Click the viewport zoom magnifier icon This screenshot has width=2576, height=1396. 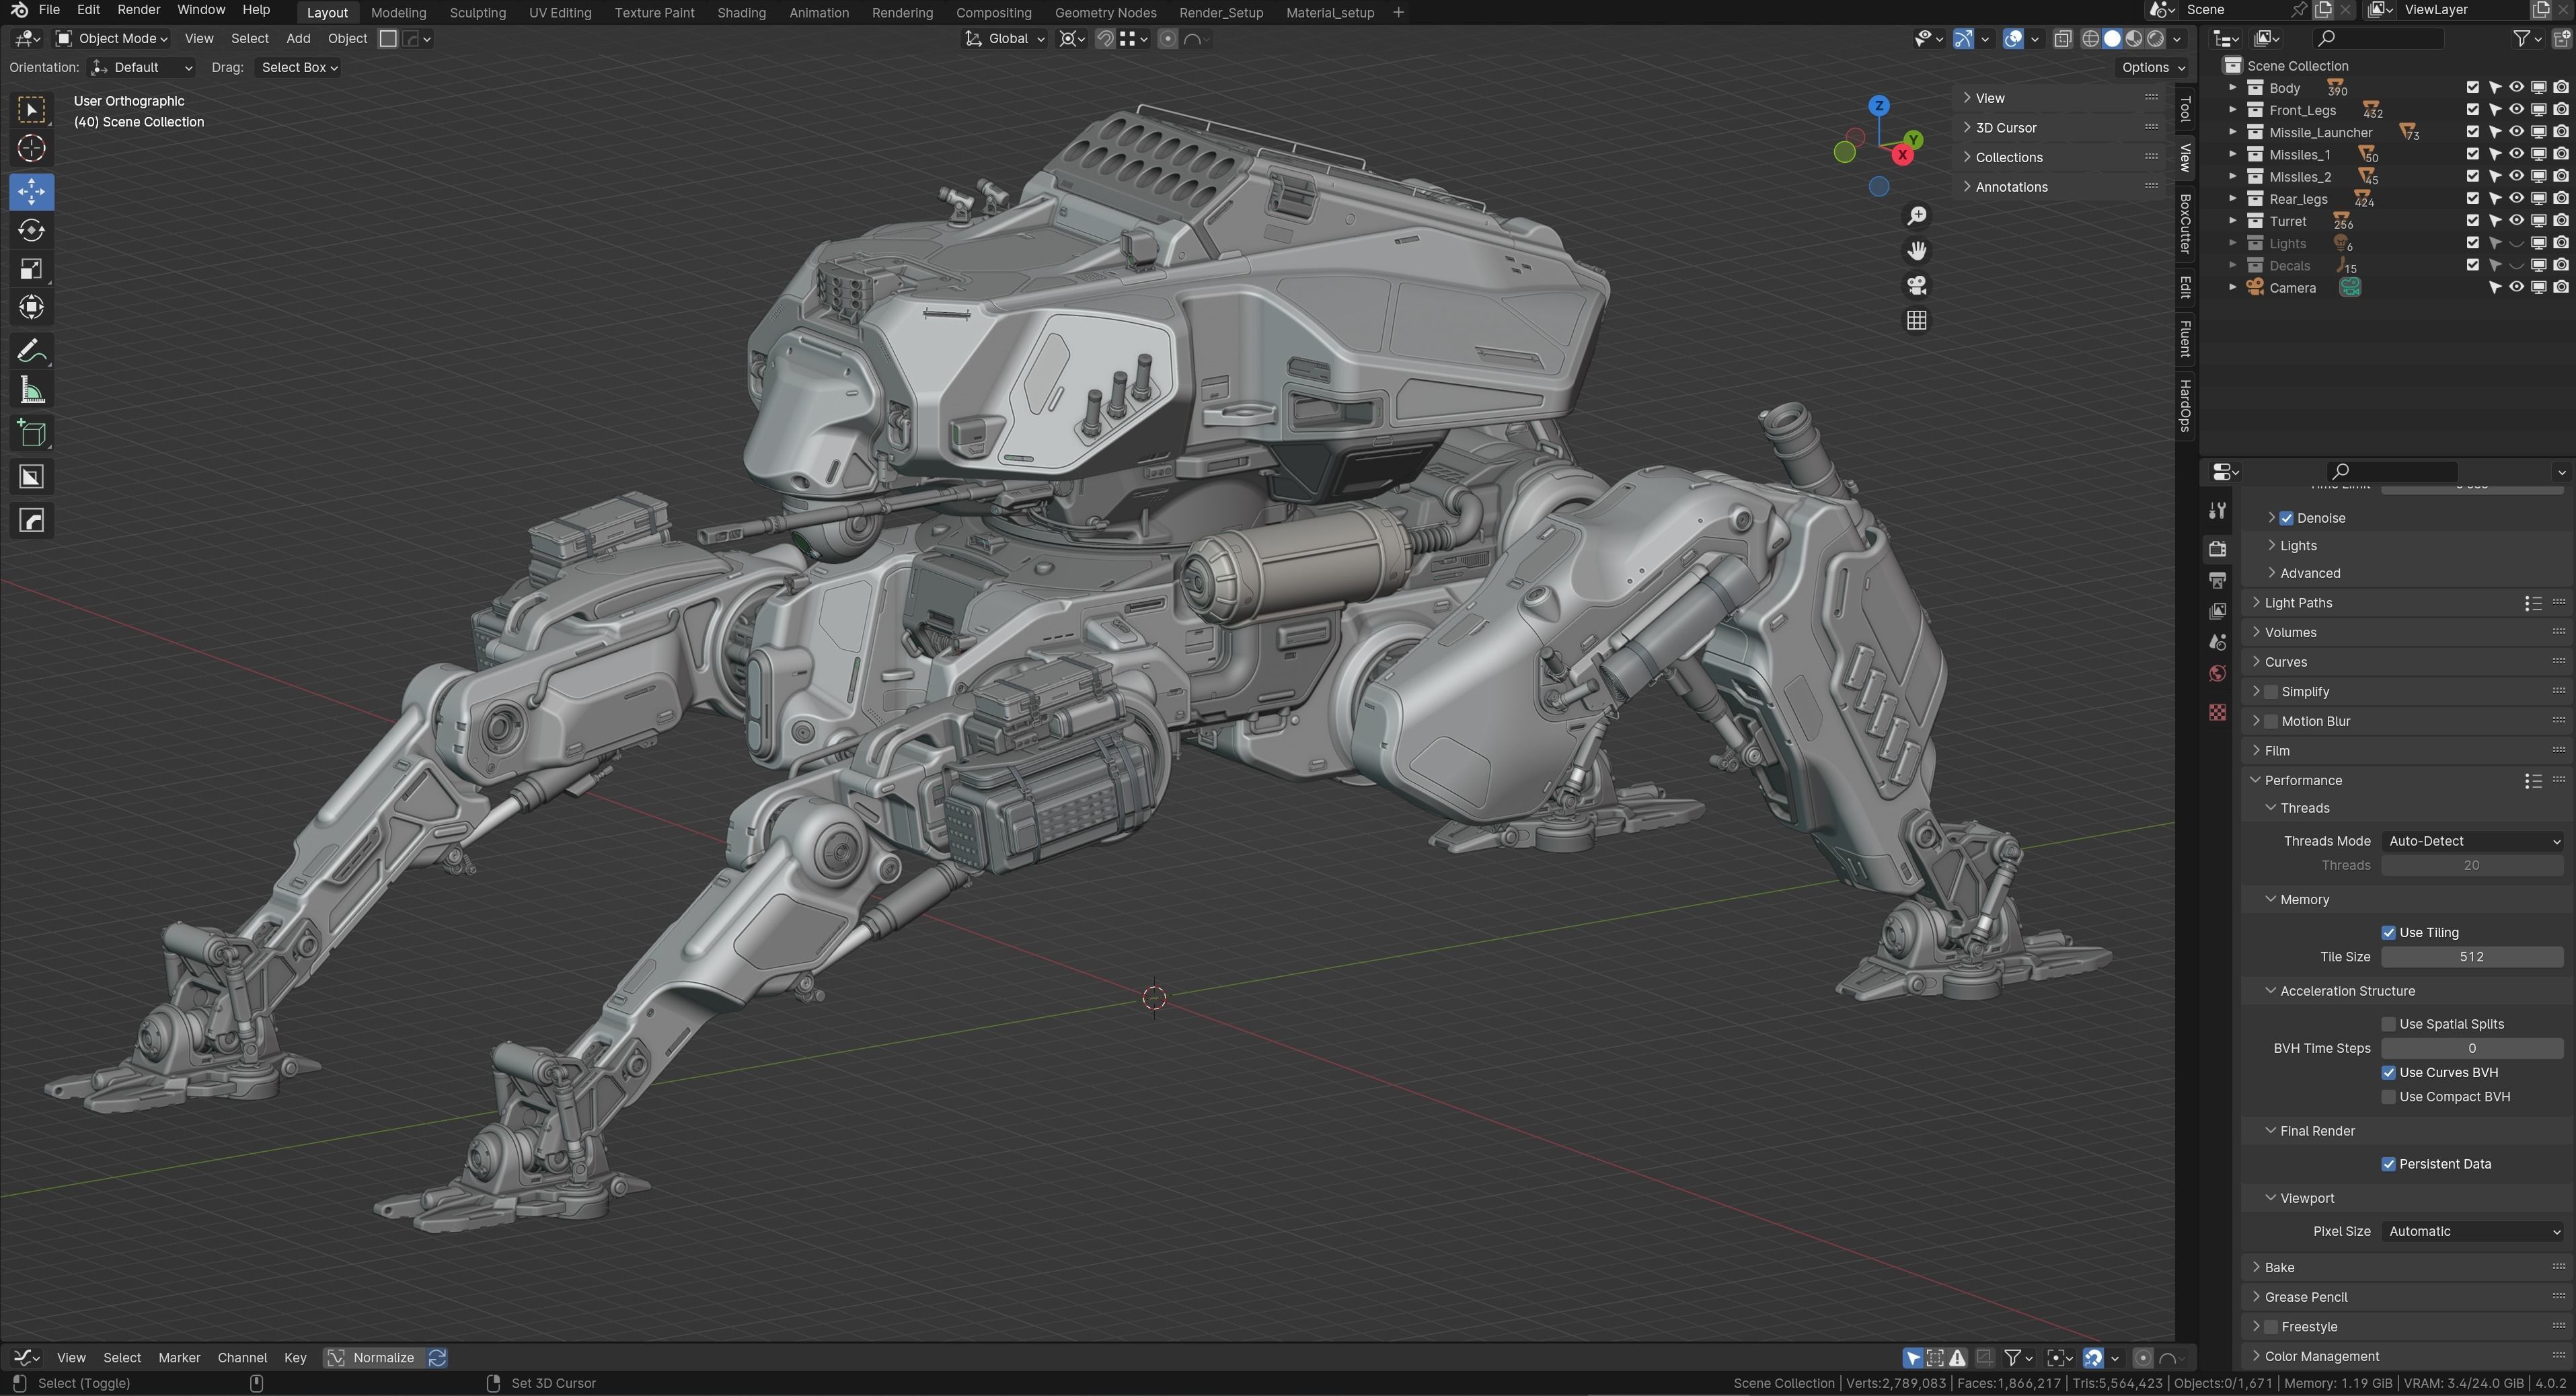pos(1916,216)
